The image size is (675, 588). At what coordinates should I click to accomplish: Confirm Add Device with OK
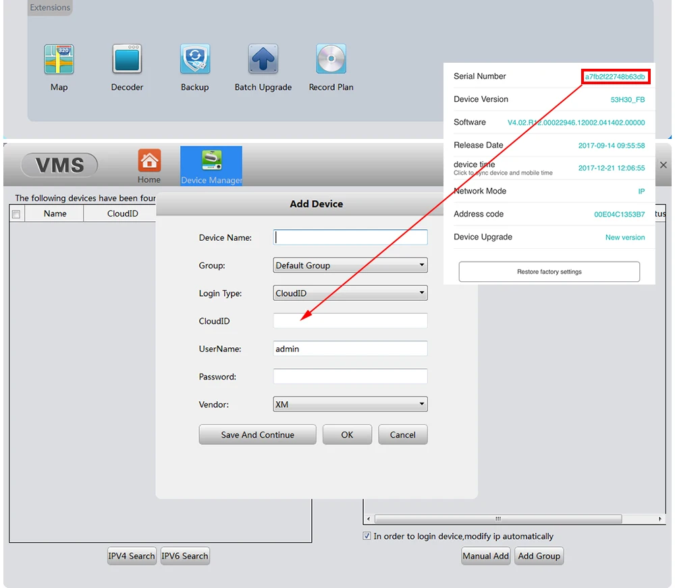click(347, 434)
